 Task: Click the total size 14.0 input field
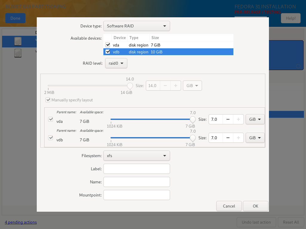(153, 86)
